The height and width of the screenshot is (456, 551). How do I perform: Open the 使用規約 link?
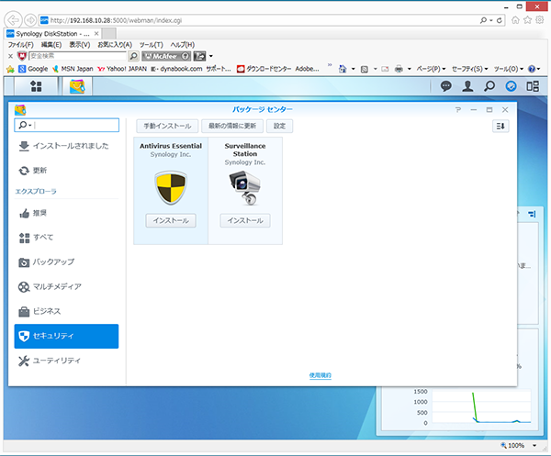[x=320, y=375]
